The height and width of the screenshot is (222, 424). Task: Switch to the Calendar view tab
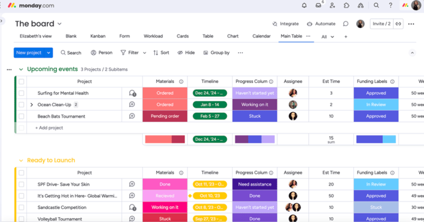(261, 36)
